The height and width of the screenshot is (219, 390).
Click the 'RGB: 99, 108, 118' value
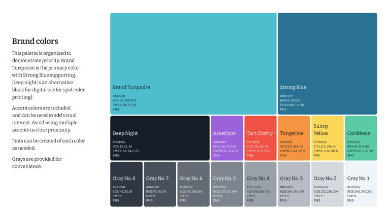[x=191, y=192]
